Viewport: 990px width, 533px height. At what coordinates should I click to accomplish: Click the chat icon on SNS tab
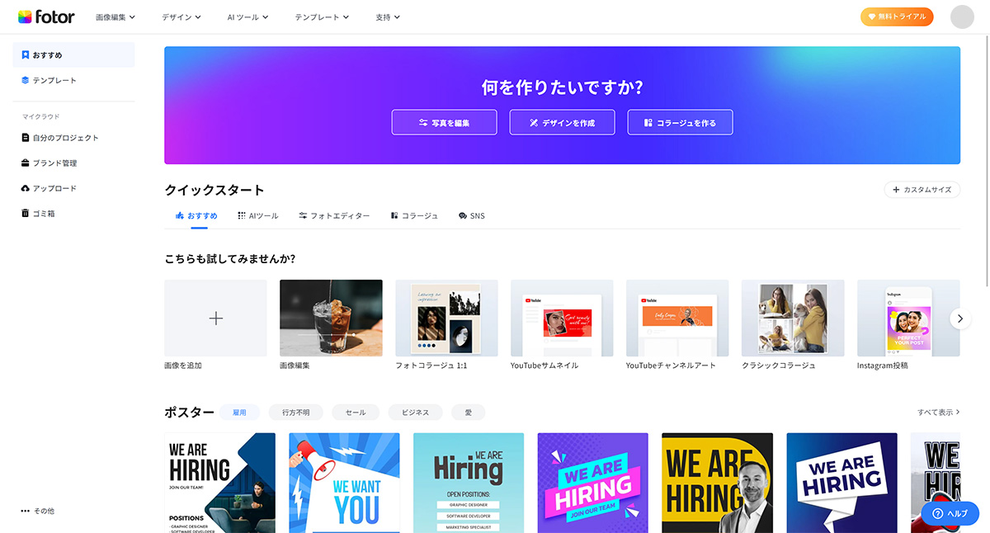463,216
